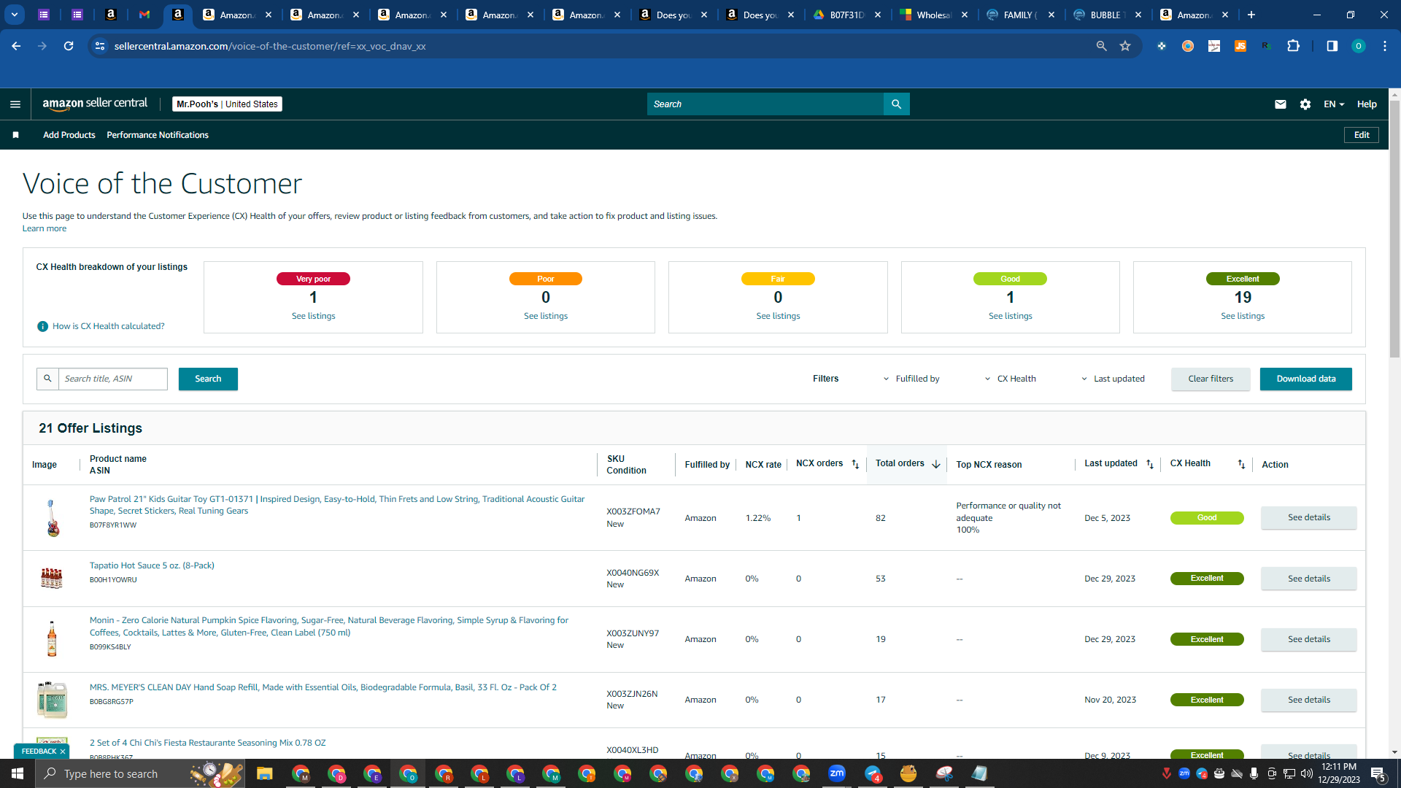Click the magnifier button in top search bar
Screen dimensions: 1401x788
(896, 104)
